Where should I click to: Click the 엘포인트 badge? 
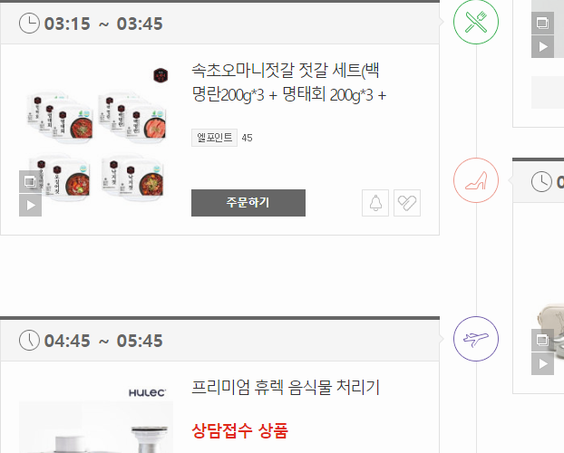coord(214,138)
